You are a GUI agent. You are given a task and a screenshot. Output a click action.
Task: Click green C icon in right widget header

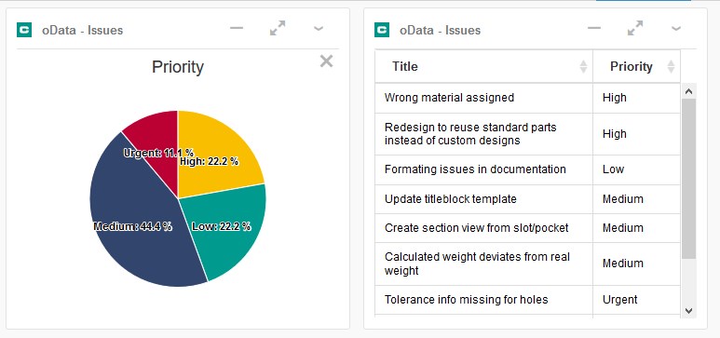point(382,31)
